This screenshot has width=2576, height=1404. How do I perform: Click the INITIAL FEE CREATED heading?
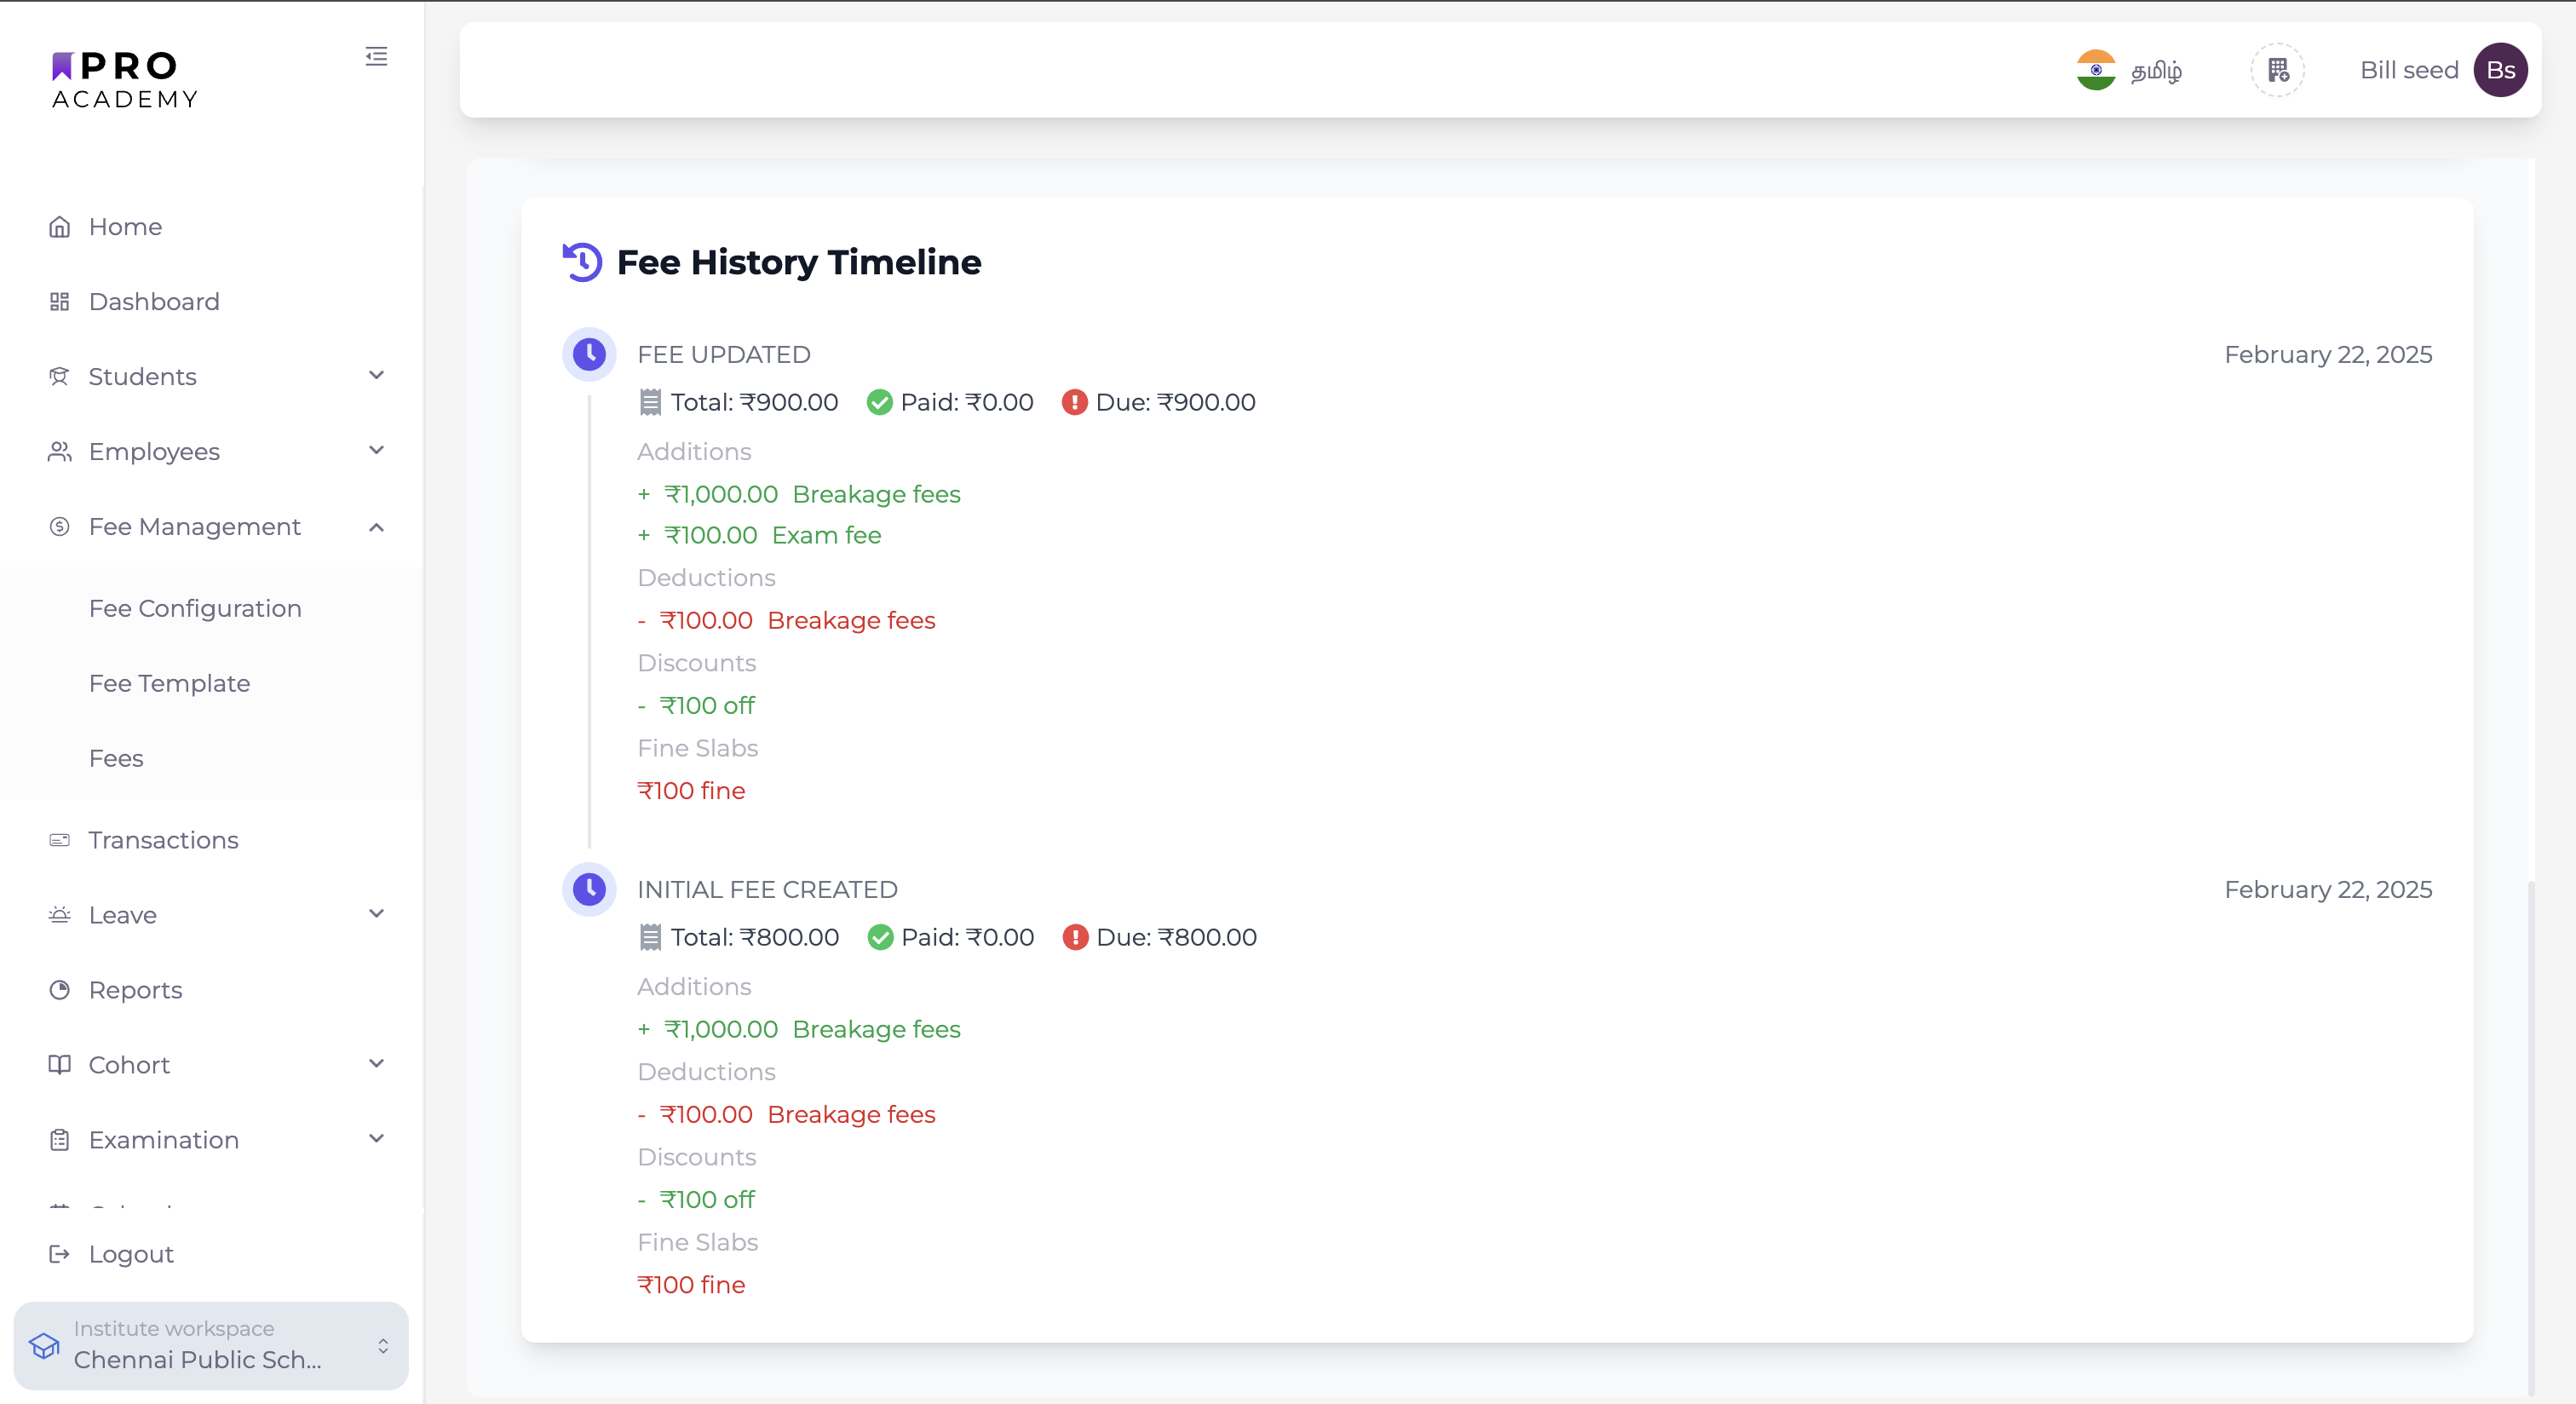coord(767,890)
